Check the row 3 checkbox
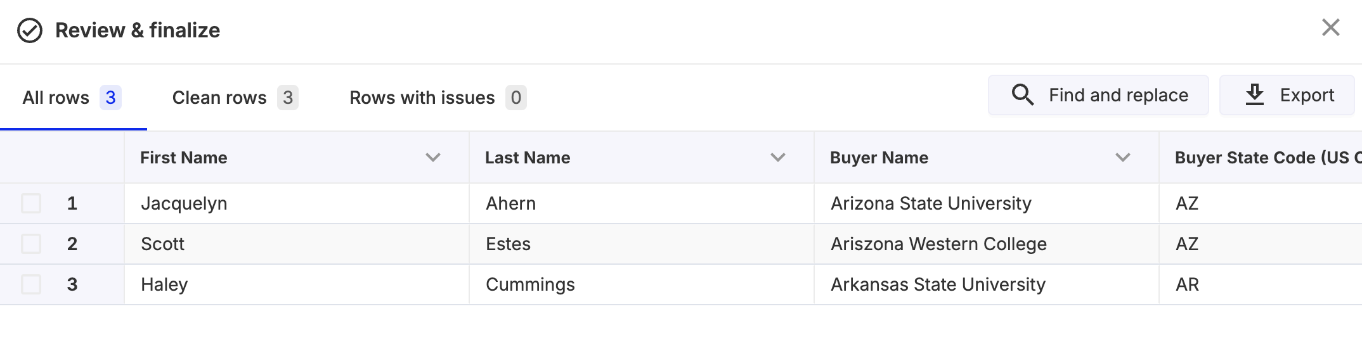 point(31,284)
